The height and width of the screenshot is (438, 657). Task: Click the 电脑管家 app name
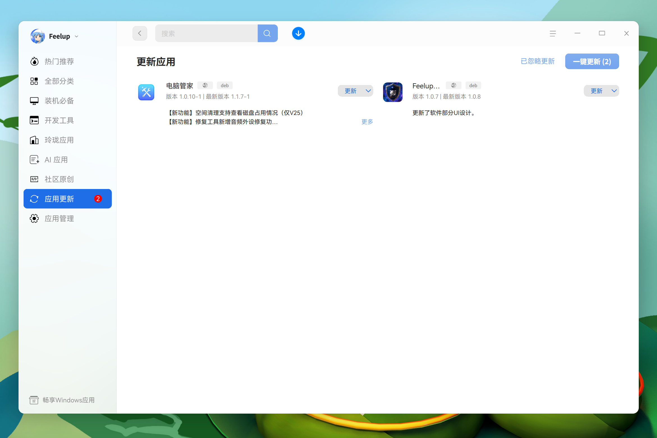pos(180,86)
